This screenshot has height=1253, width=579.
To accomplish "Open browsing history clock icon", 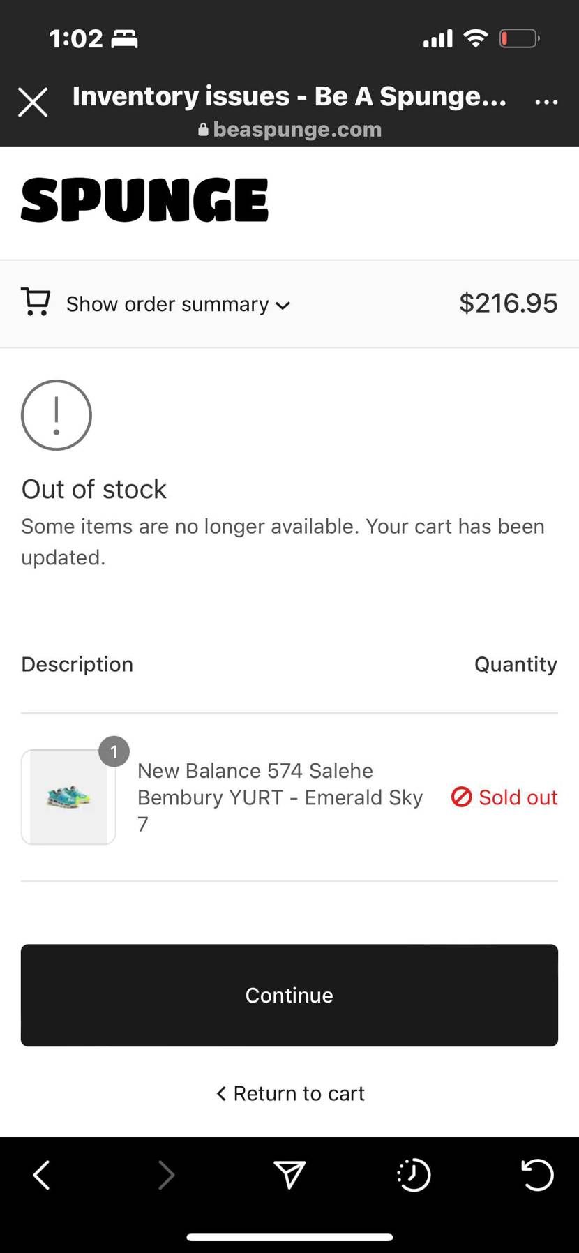I will coord(414,1175).
